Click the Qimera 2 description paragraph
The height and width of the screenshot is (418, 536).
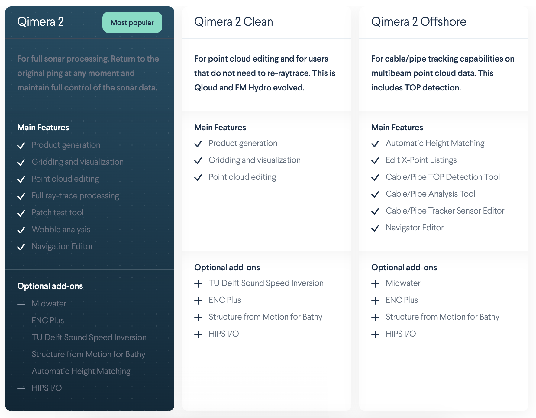88,73
